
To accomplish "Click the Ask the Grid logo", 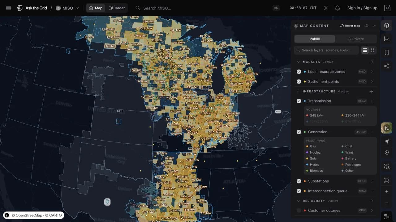I will [x=32, y=8].
